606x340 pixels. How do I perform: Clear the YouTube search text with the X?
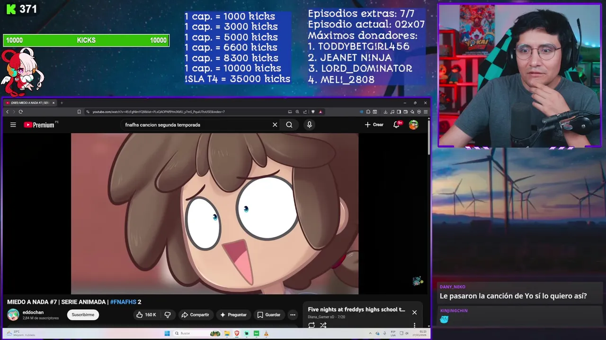tap(275, 125)
